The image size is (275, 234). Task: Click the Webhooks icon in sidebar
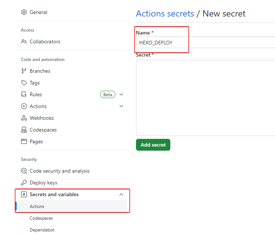[x=24, y=118]
